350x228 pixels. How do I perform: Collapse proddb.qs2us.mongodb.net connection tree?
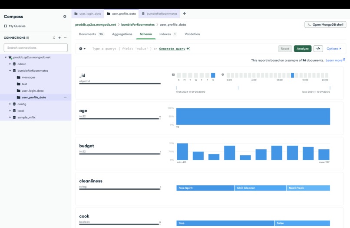[6, 57]
